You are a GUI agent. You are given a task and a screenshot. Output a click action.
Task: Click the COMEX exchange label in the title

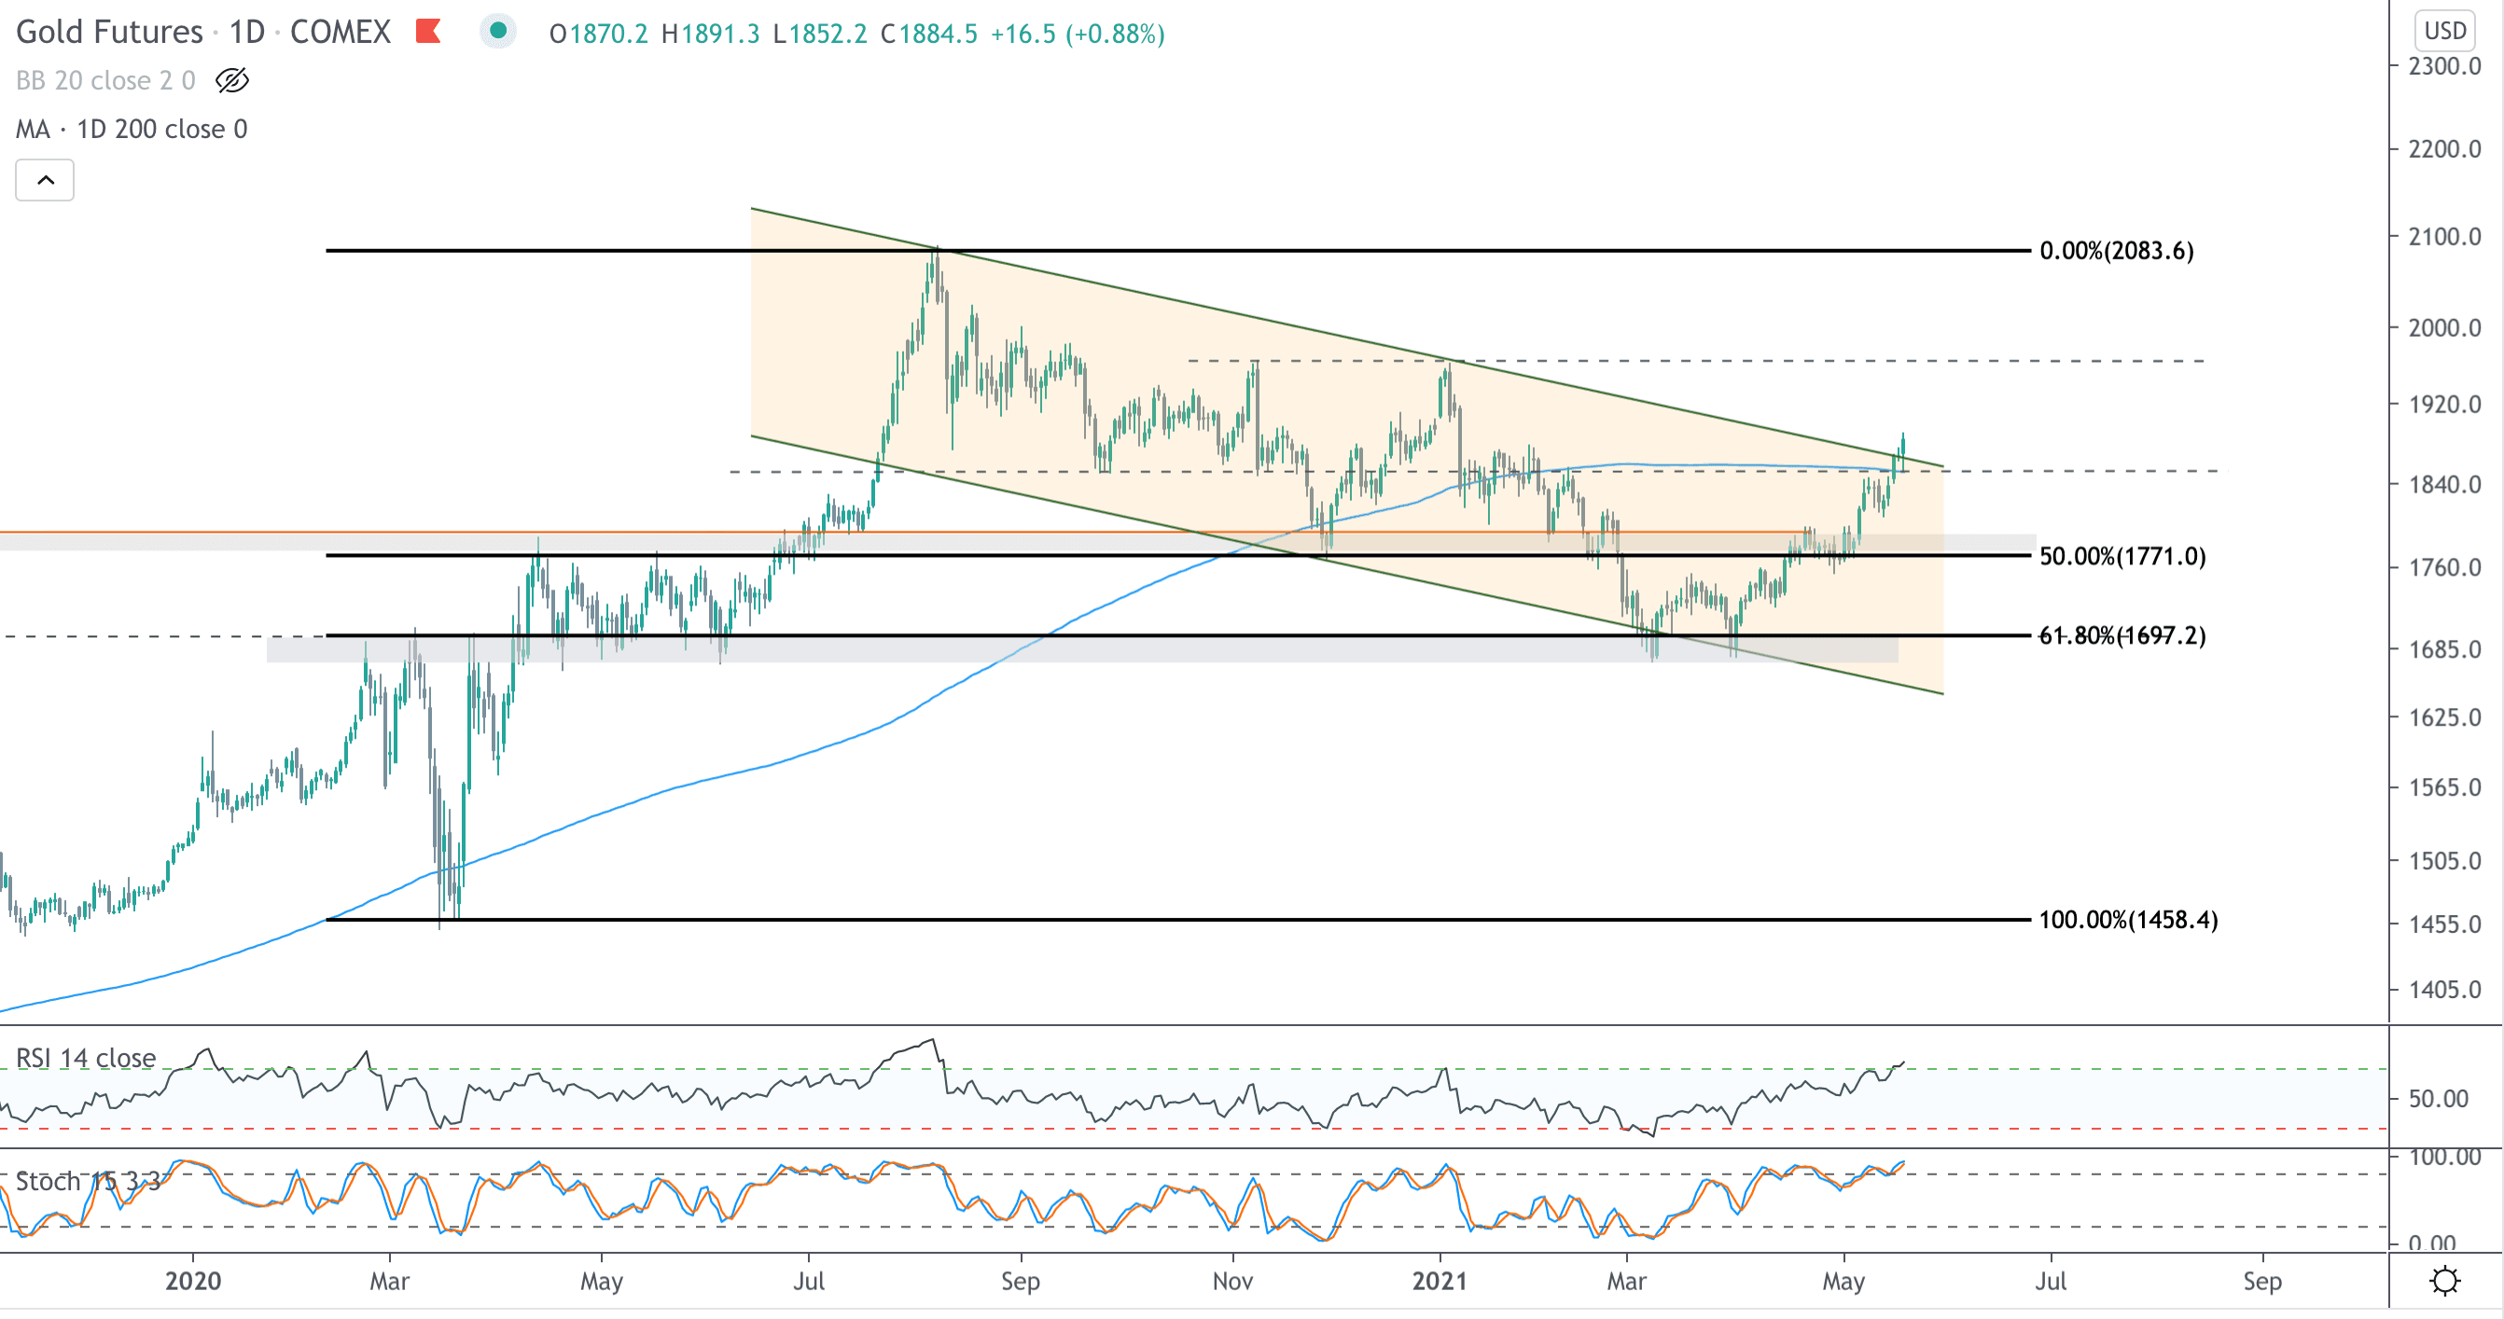pos(341,32)
